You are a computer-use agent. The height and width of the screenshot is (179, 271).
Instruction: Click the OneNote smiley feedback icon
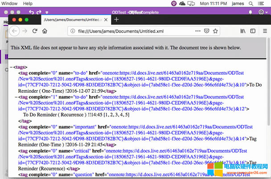261,12
